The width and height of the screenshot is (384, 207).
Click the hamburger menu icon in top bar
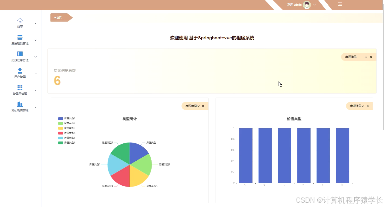pyautogui.click(x=340, y=4)
